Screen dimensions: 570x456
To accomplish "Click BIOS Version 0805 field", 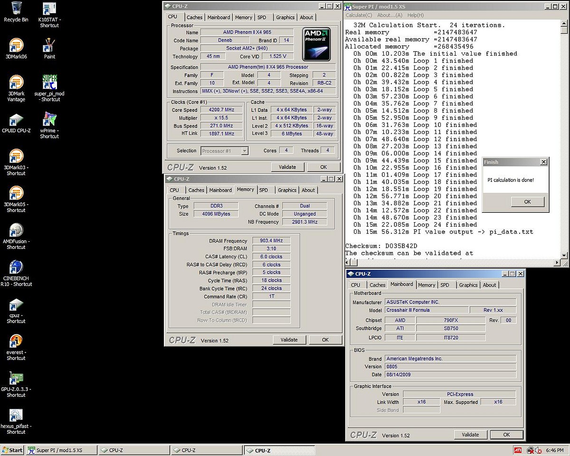I will [450, 367].
